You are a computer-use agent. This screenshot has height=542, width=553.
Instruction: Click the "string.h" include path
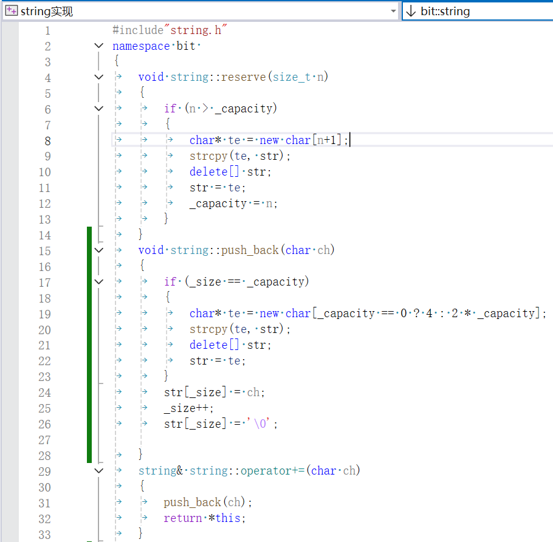(196, 30)
